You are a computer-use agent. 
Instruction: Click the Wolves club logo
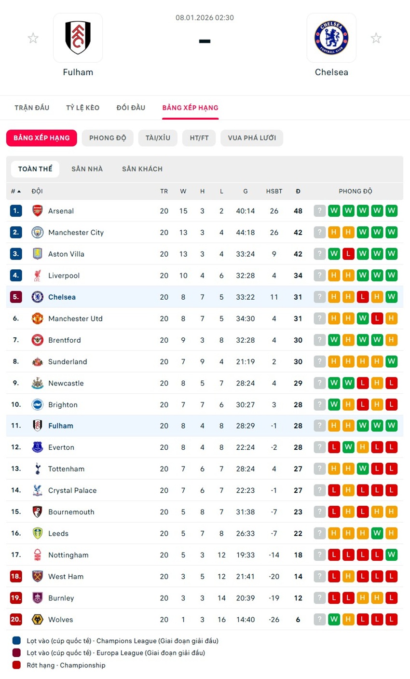(37, 620)
